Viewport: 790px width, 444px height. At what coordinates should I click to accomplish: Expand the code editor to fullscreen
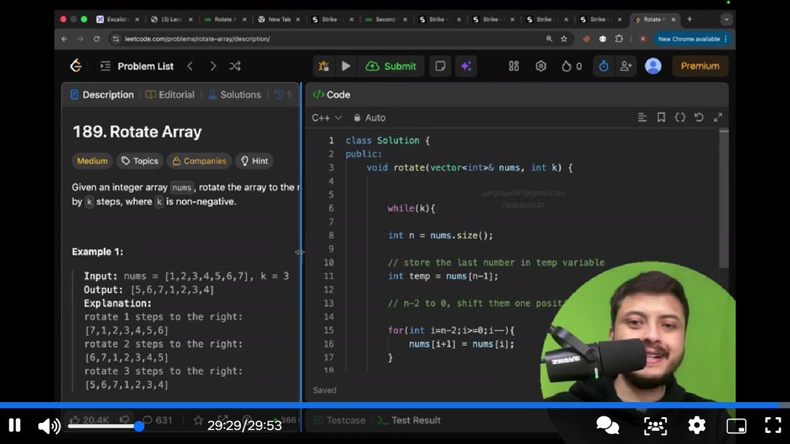tap(718, 118)
